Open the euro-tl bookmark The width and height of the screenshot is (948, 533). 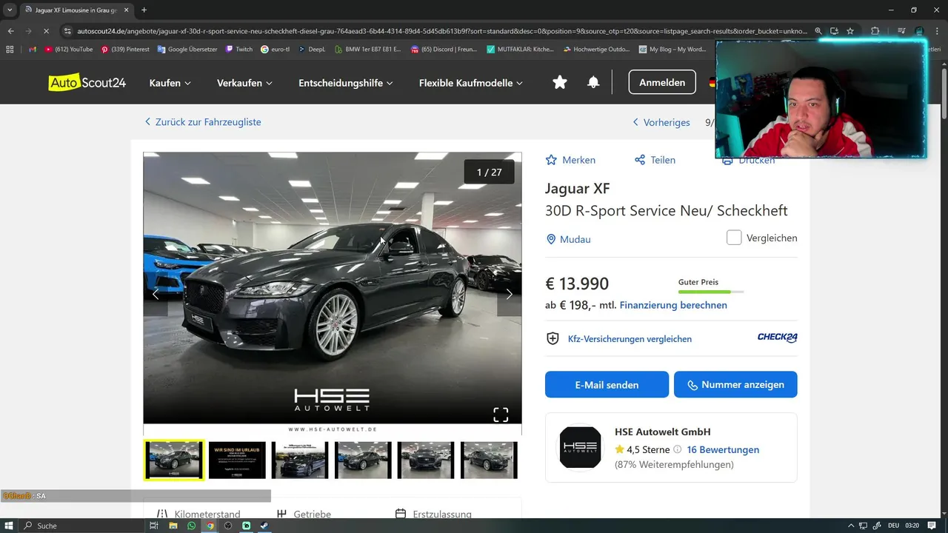click(x=276, y=50)
